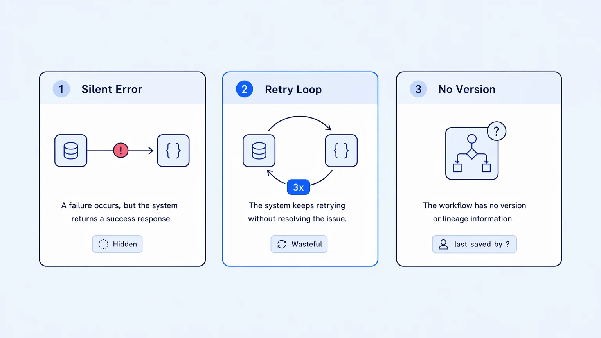Click the number 3 step badge

point(418,89)
